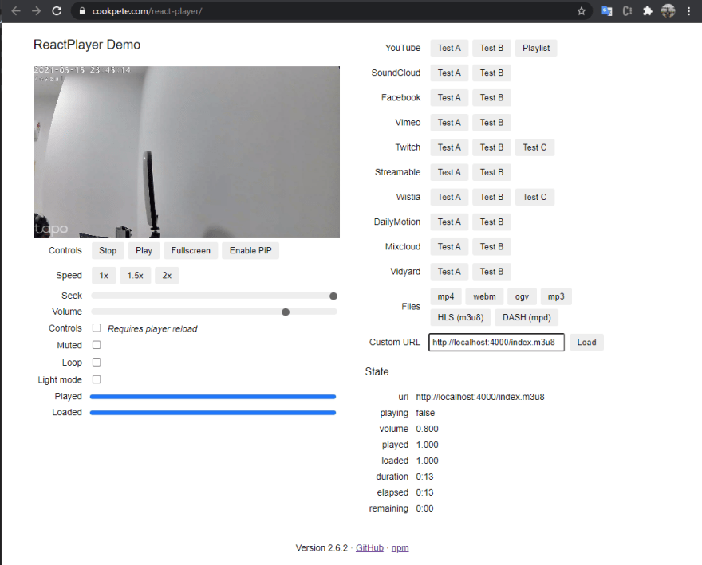Image resolution: width=702 pixels, height=565 pixels.
Task: Load the YouTube Playlist
Action: click(x=536, y=48)
